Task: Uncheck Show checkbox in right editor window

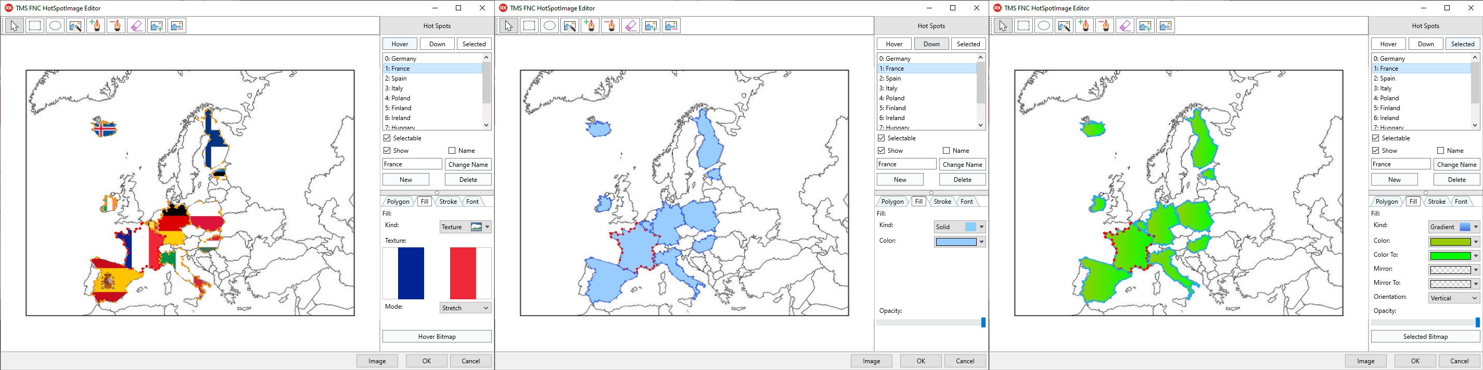Action: [1376, 151]
